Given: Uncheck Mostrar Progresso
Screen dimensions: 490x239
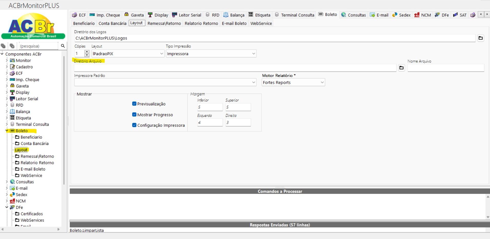Looking at the screenshot, I should click(134, 115).
